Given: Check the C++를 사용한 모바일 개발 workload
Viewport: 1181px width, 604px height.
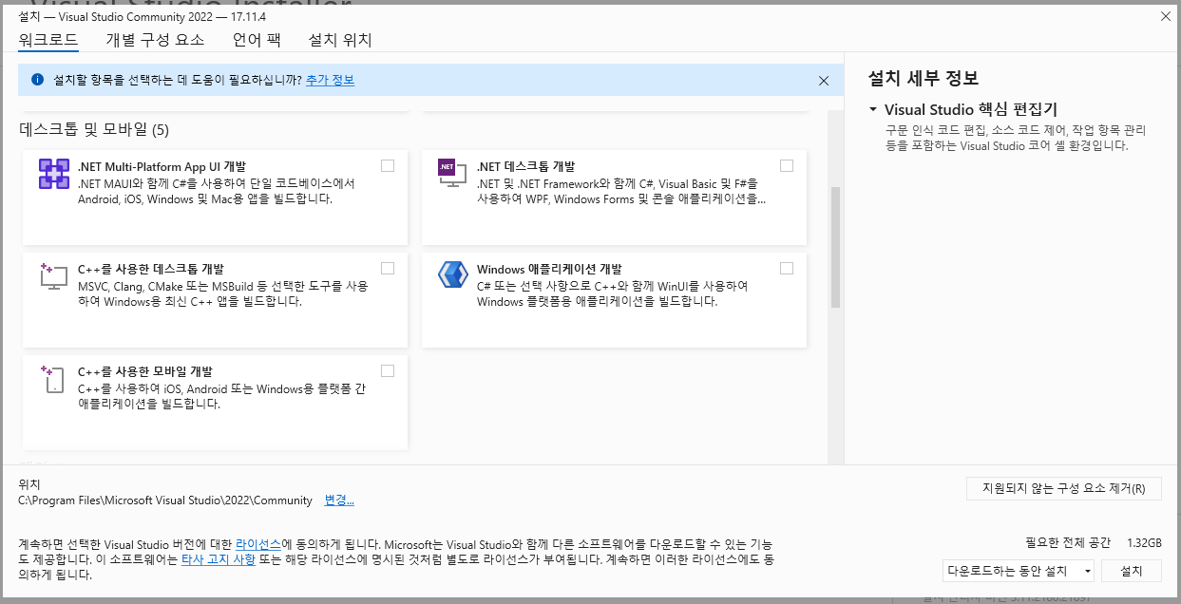Looking at the screenshot, I should pyautogui.click(x=388, y=370).
